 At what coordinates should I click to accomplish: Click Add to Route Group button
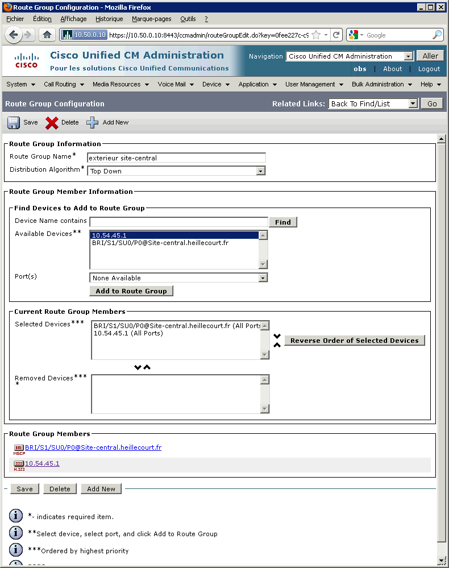[131, 291]
